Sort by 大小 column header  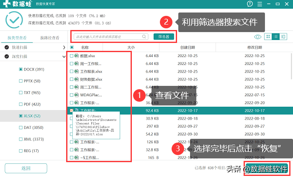[131, 48]
